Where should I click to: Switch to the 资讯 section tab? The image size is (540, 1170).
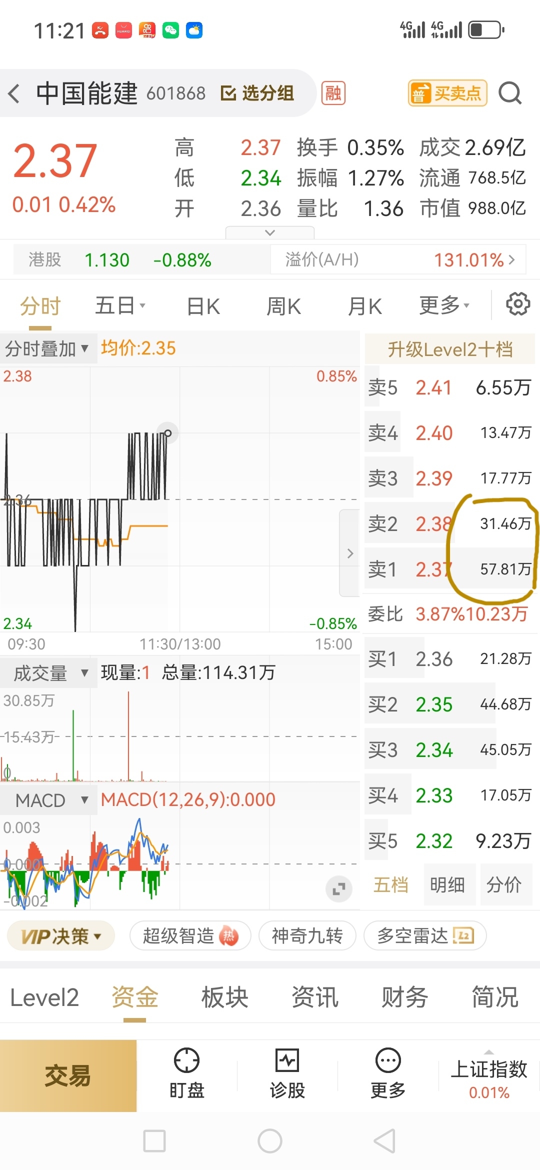[314, 998]
